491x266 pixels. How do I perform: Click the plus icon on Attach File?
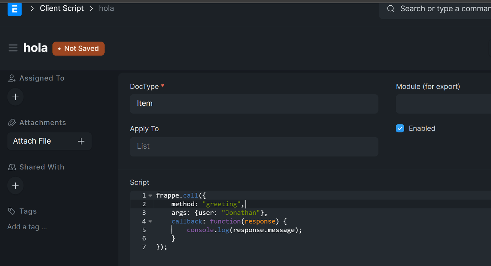click(x=81, y=141)
